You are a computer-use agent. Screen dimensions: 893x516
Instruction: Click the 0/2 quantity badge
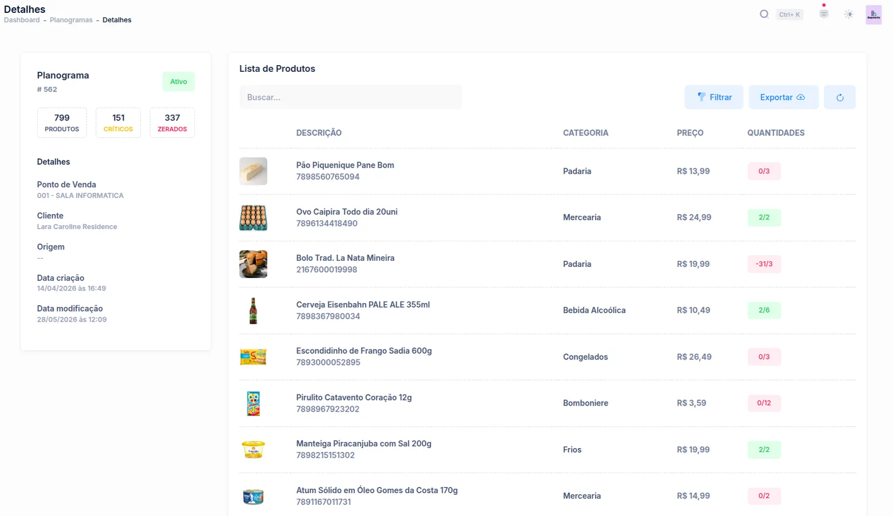pos(764,496)
